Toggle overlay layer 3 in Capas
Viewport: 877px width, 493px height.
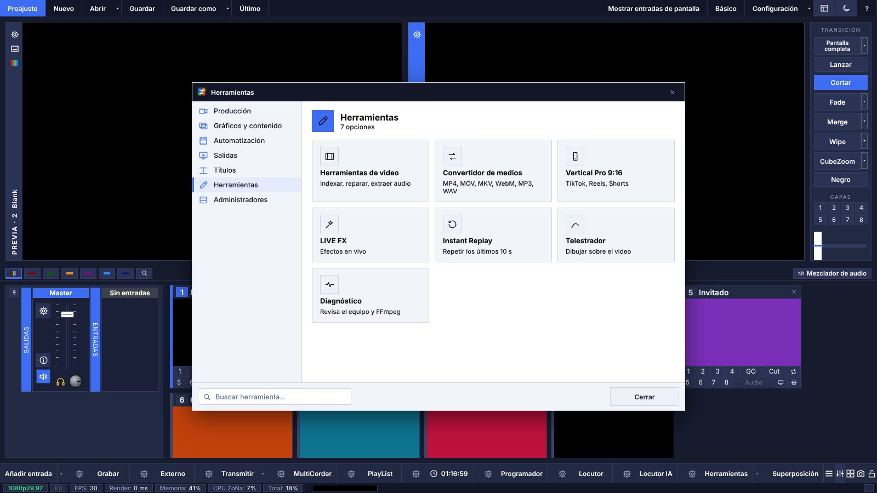(847, 208)
